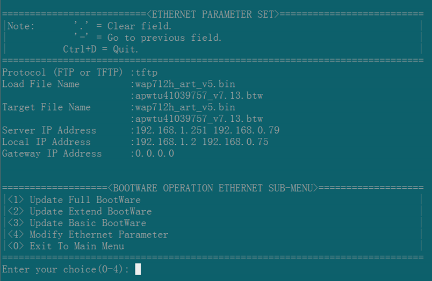Select the Update Extend BootWare option

click(x=80, y=211)
